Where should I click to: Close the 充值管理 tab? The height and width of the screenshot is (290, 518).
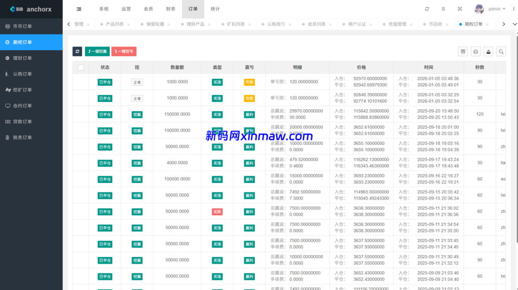[411, 24]
